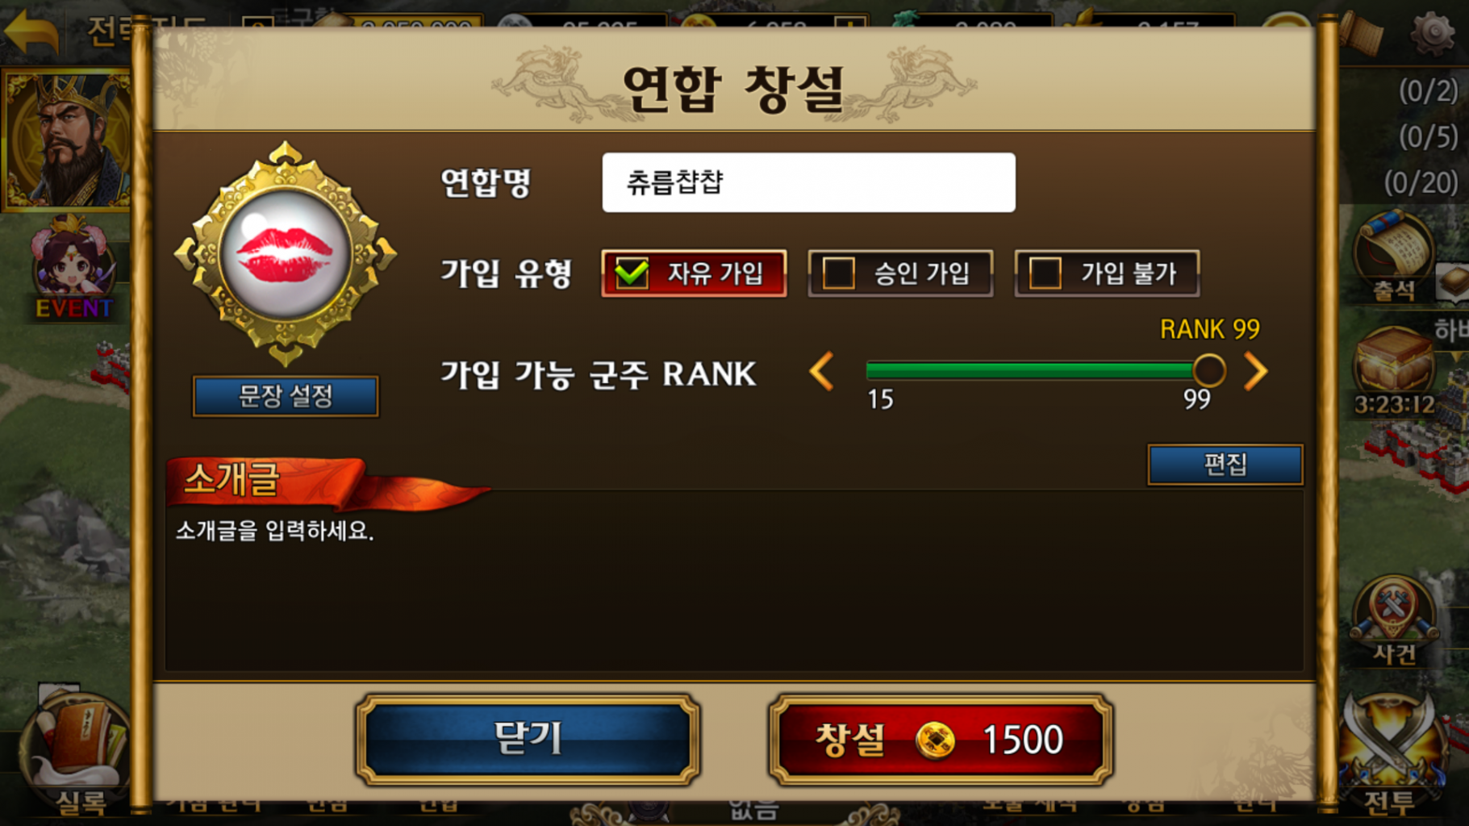Click the 편집 edit button

pos(1225,465)
